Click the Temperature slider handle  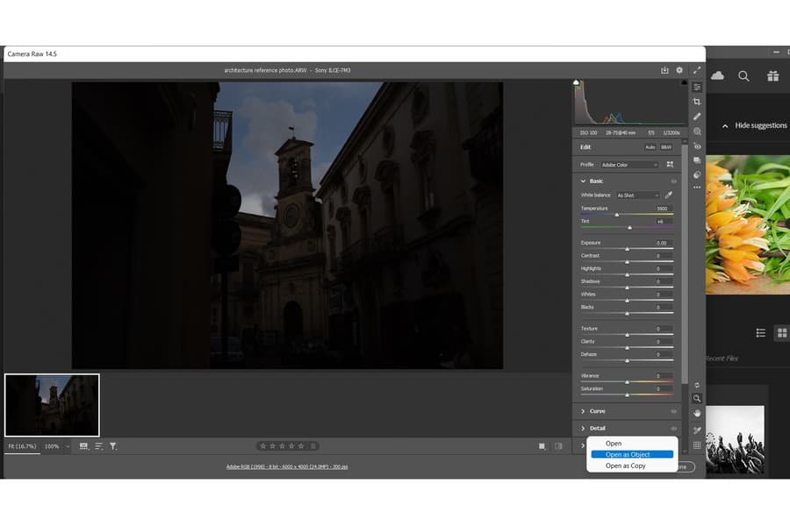[617, 215]
